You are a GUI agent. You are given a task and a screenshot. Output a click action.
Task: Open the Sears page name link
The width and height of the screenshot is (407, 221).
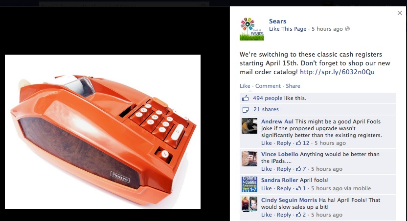click(x=277, y=21)
